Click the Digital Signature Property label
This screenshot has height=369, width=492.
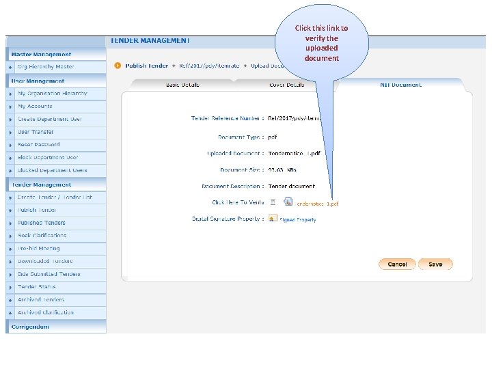coord(226,219)
